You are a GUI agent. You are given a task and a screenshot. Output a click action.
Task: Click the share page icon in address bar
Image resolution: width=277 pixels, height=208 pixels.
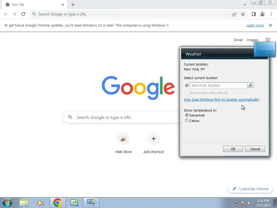click(234, 14)
